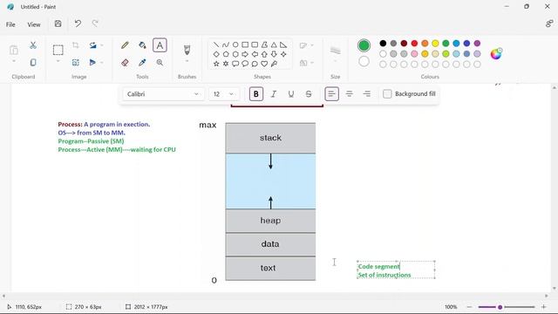Open the shape Outline dropdown
Image resolution: width=558 pixels, height=314 pixels.
click(x=306, y=45)
